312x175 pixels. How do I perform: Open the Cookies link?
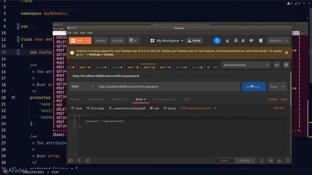273,99
